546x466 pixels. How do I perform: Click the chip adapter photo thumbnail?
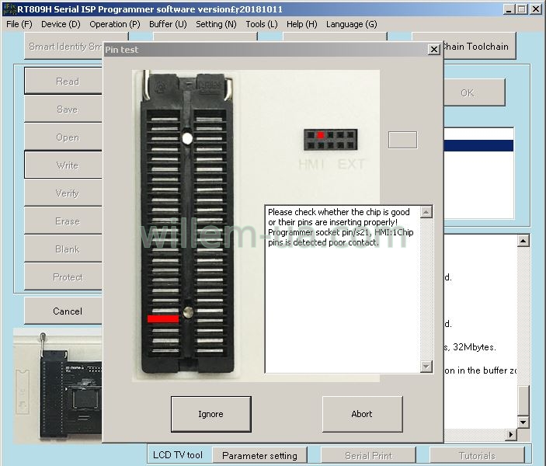click(57, 386)
